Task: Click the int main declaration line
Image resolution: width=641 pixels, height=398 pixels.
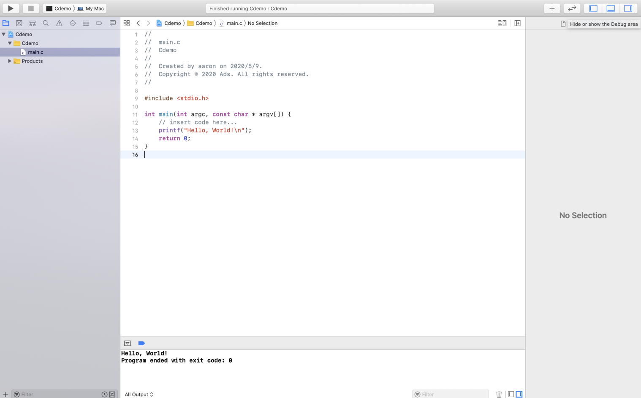Action: tap(217, 114)
